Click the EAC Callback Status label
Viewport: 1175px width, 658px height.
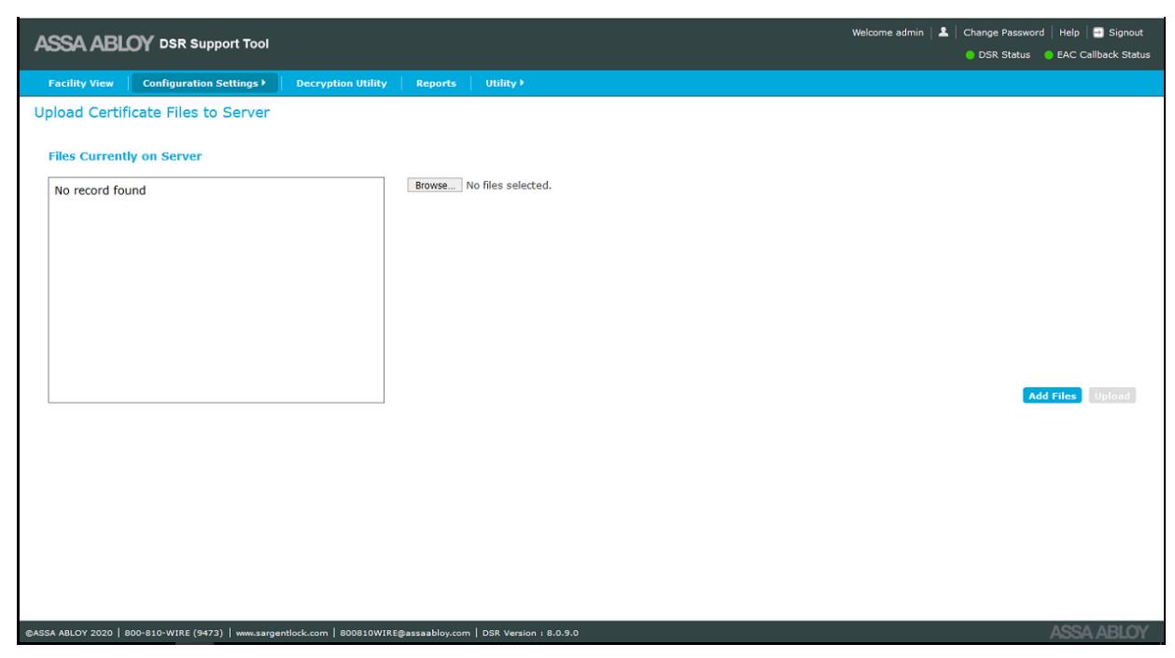tap(1104, 54)
